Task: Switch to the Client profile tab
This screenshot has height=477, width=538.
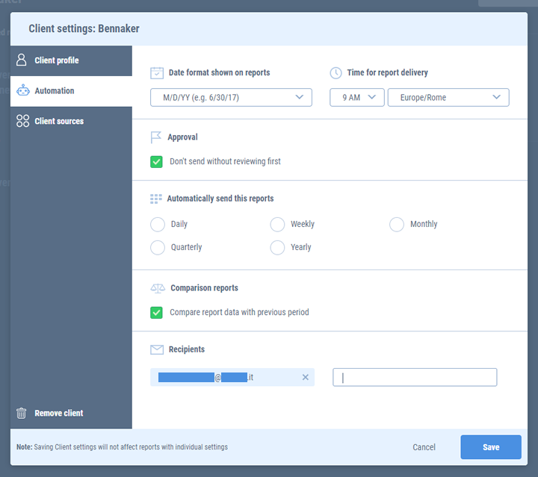Action: [x=71, y=60]
